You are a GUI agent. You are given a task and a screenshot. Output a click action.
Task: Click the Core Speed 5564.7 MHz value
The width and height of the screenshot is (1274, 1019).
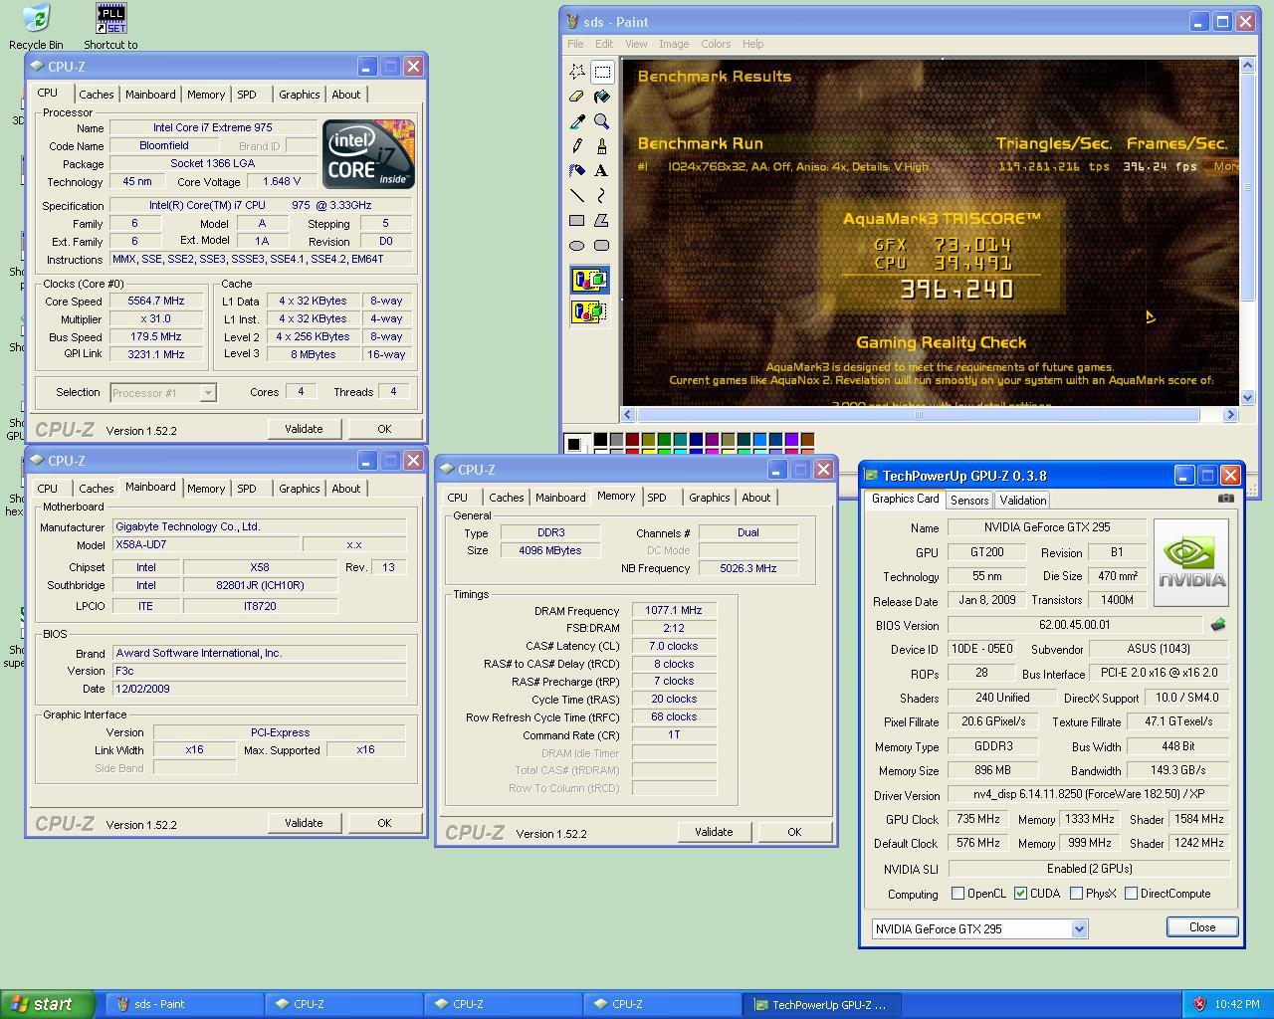point(156,301)
